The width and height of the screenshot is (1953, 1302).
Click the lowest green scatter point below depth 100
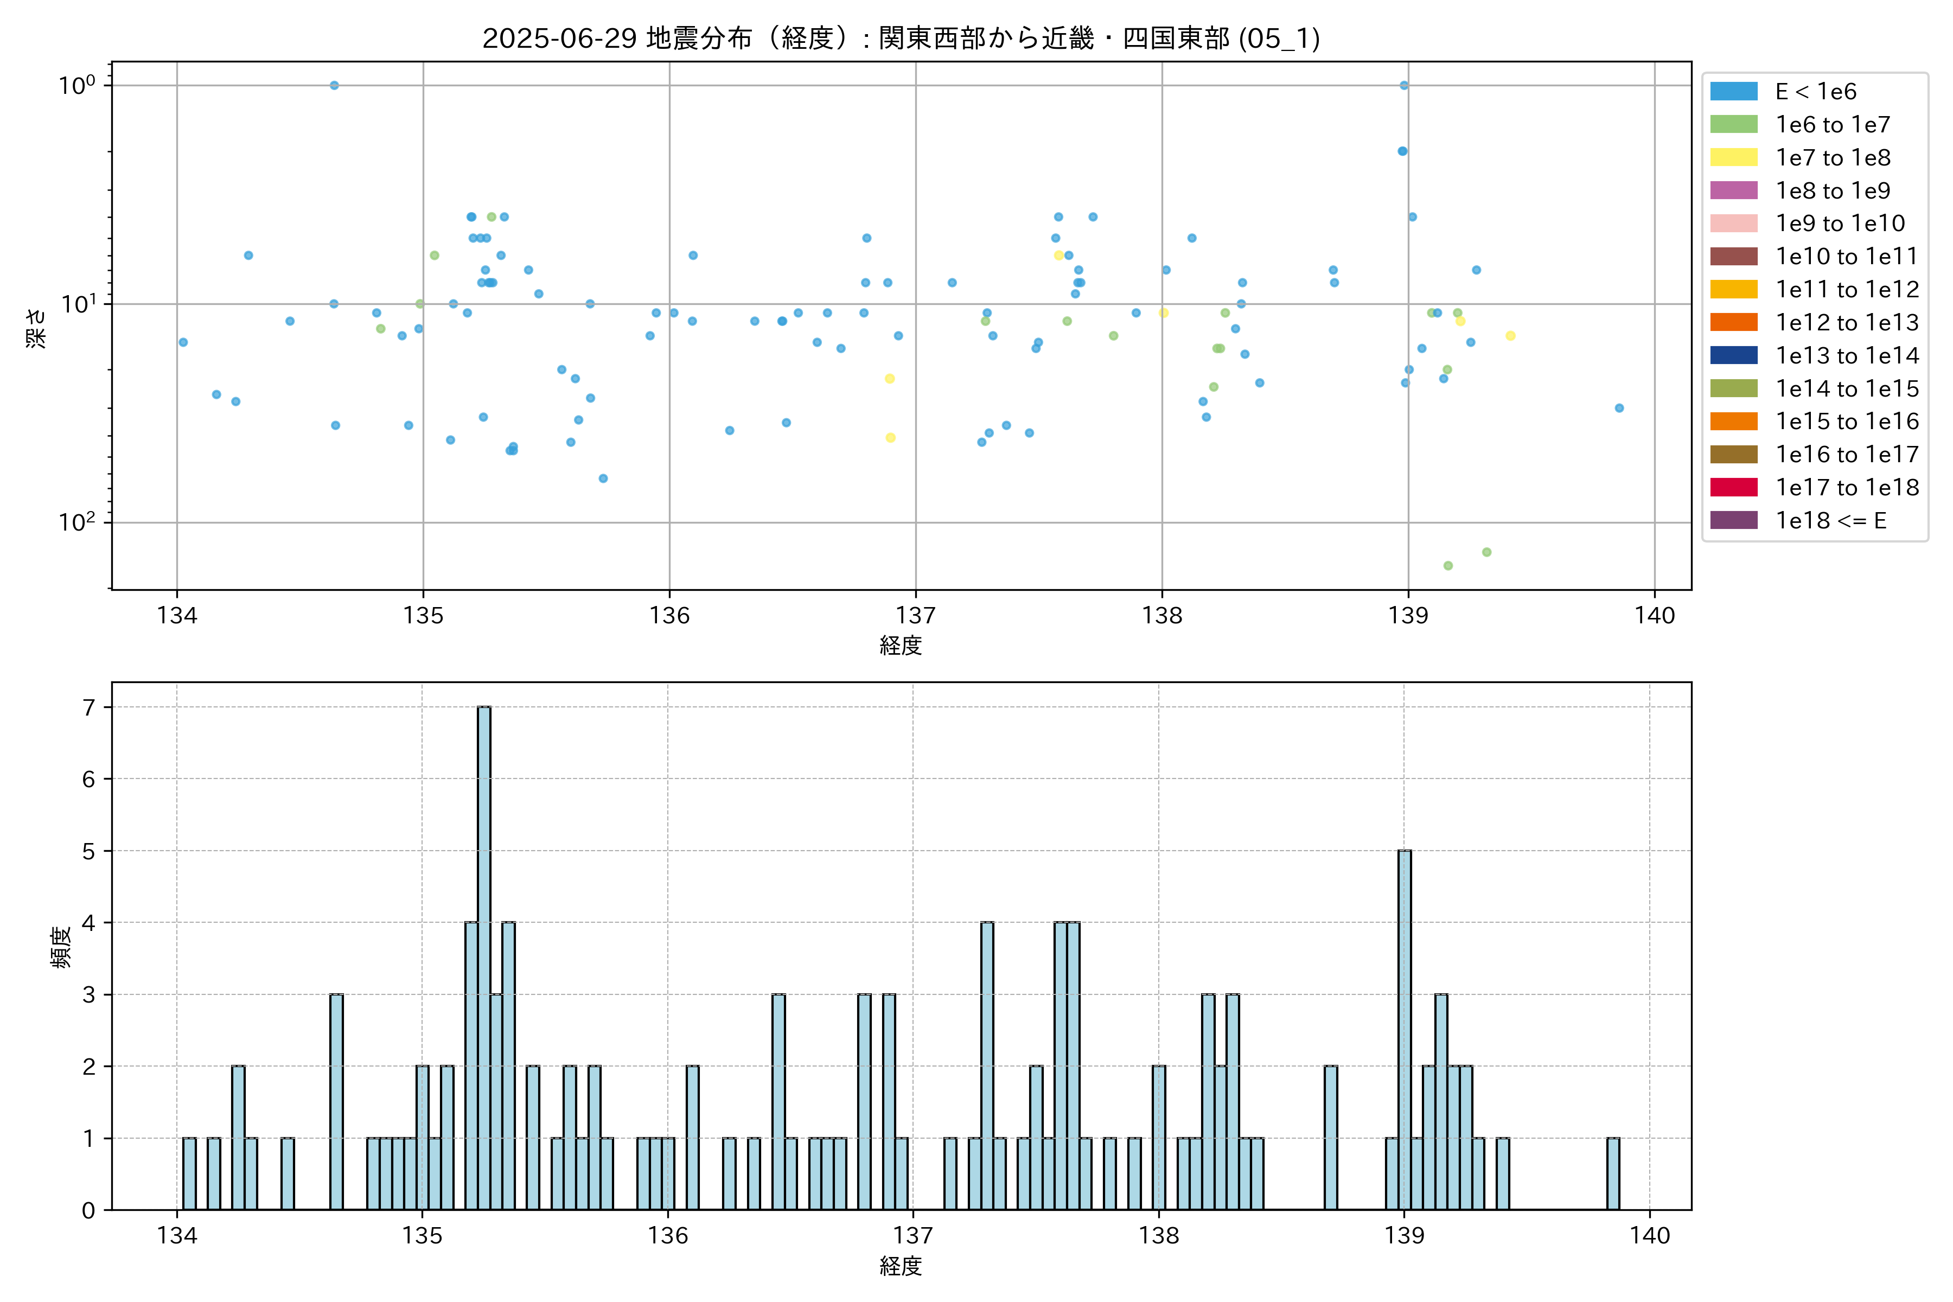tap(1447, 565)
